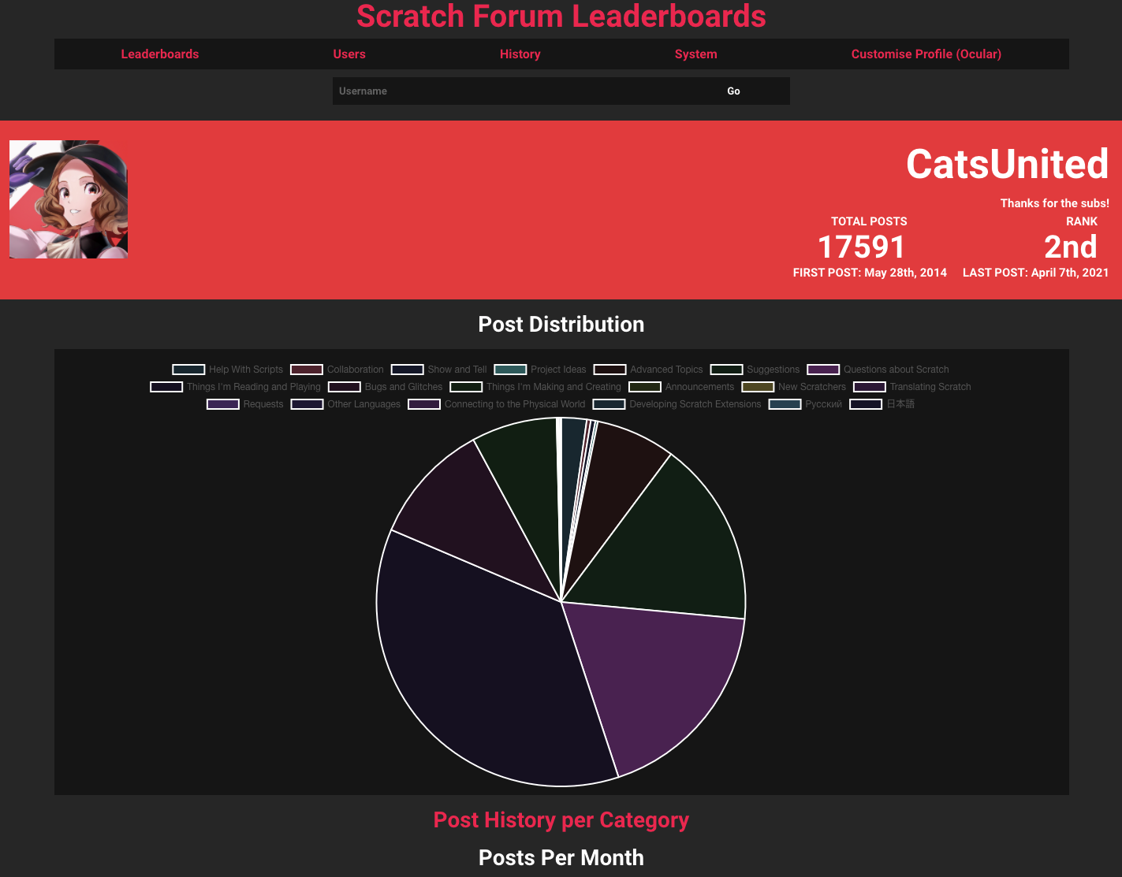Click the LAST POST date text

point(1035,273)
